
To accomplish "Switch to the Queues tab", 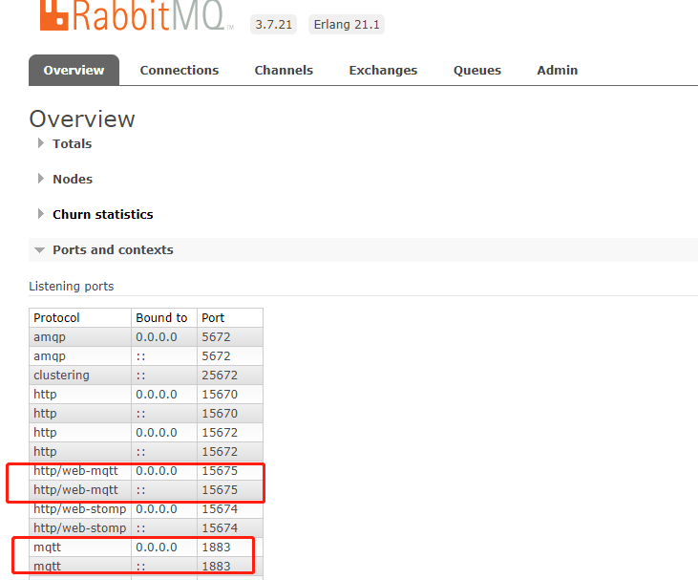I will (x=476, y=70).
